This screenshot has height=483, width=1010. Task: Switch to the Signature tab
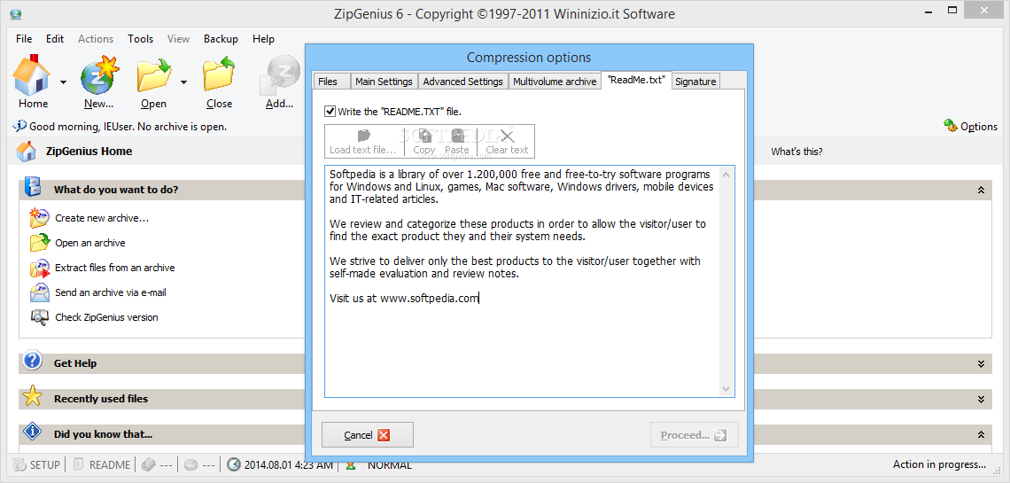coord(695,82)
